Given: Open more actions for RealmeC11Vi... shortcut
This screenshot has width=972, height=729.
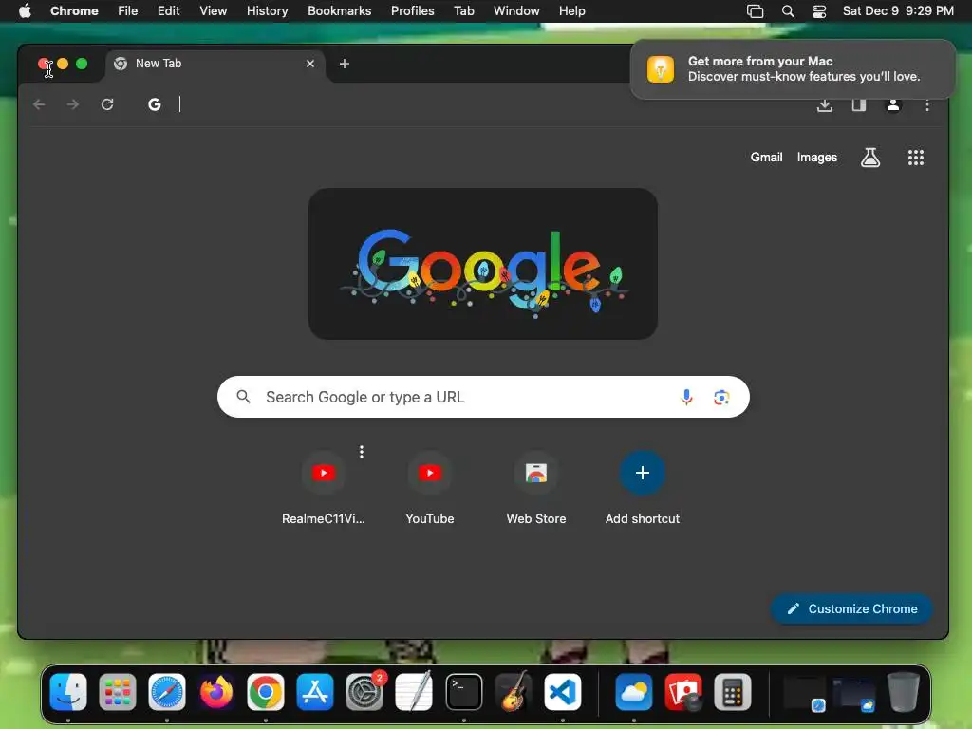Looking at the screenshot, I should 362,452.
